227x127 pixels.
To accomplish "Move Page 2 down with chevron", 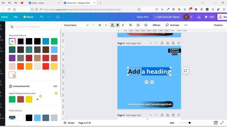I will coord(156,43).
